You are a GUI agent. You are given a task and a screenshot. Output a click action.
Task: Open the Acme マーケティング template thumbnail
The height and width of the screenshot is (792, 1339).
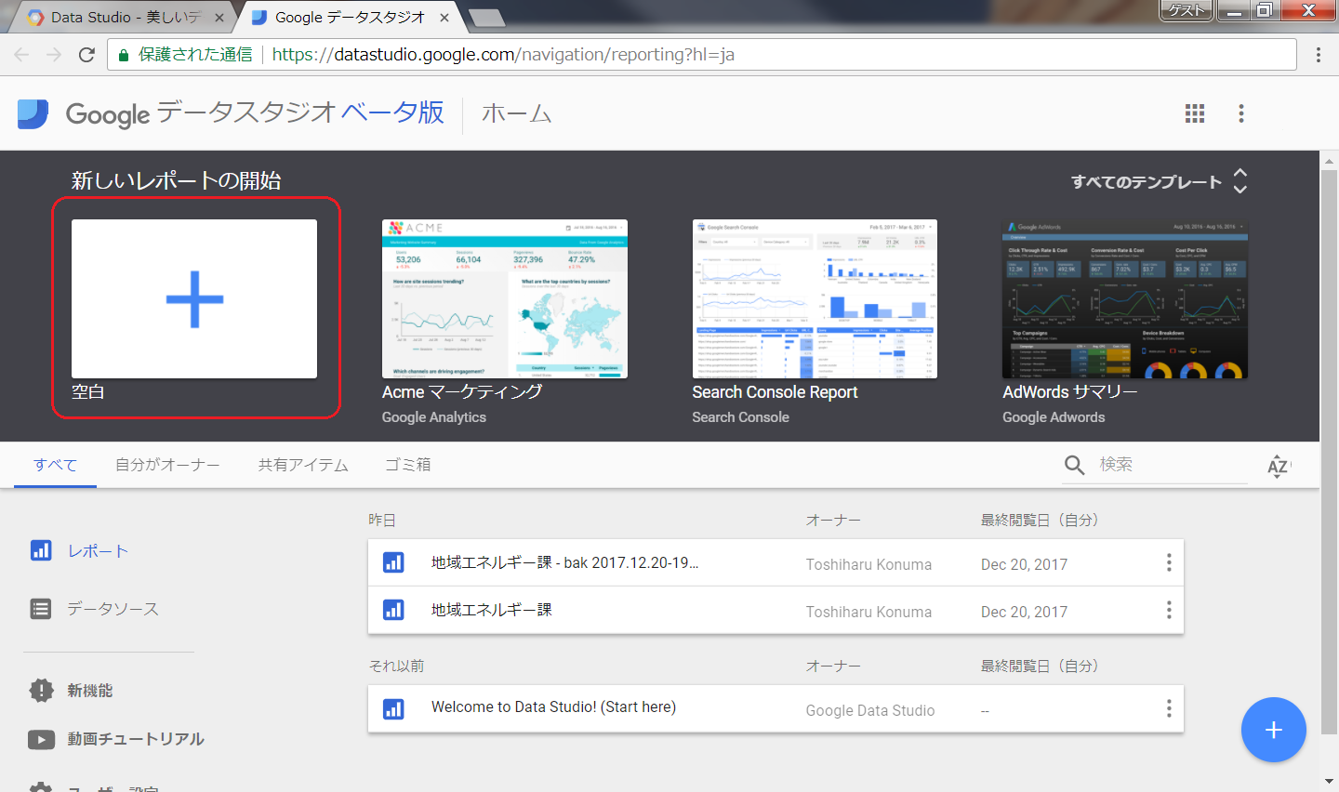(505, 298)
